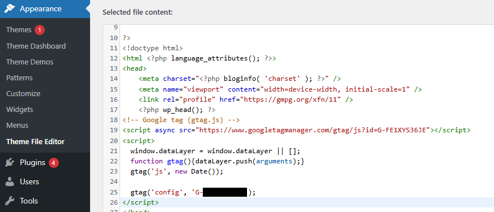Click the Tools wrench icon
The image size is (494, 212).
coord(10,201)
